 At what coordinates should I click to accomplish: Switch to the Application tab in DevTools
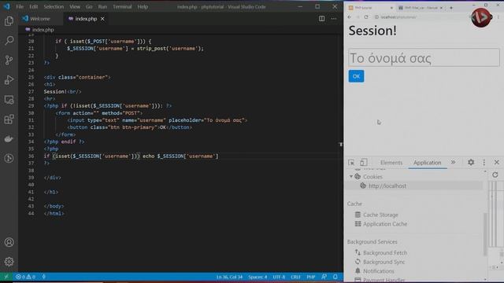(x=427, y=163)
